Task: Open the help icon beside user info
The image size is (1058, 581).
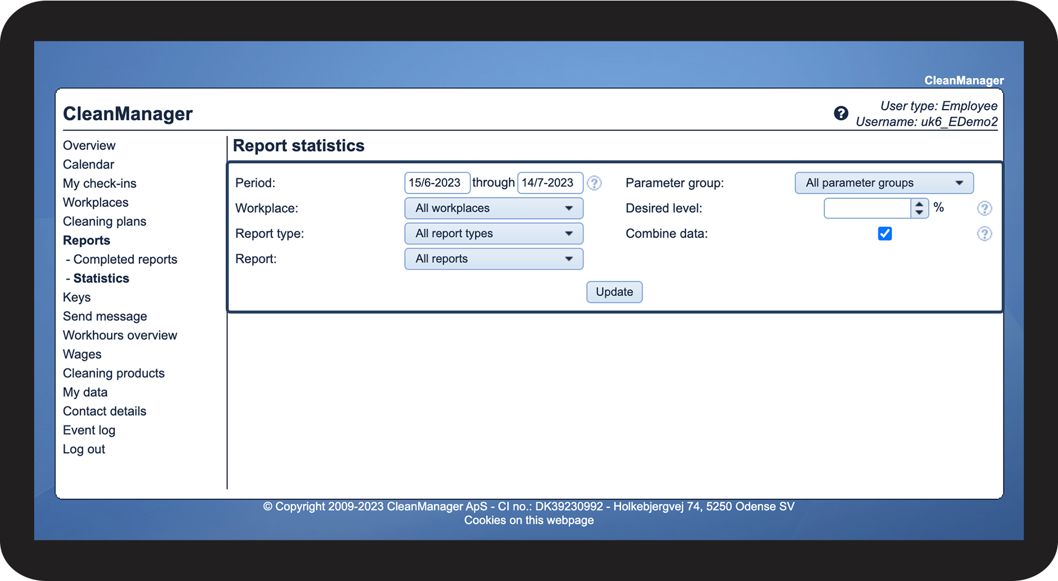Action: point(841,113)
